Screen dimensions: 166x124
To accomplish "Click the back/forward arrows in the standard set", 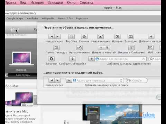I will pos(55,80).
